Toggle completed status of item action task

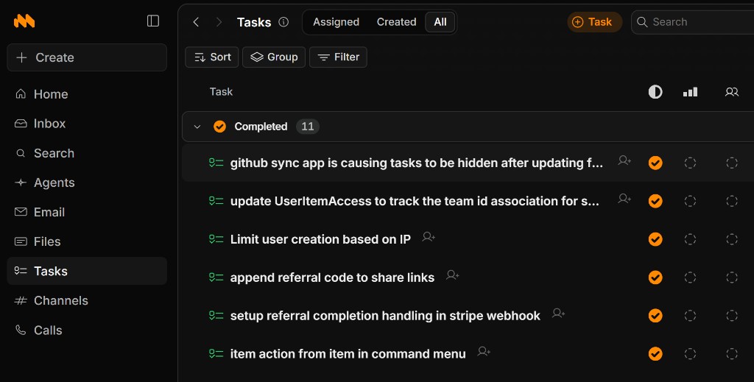click(655, 353)
